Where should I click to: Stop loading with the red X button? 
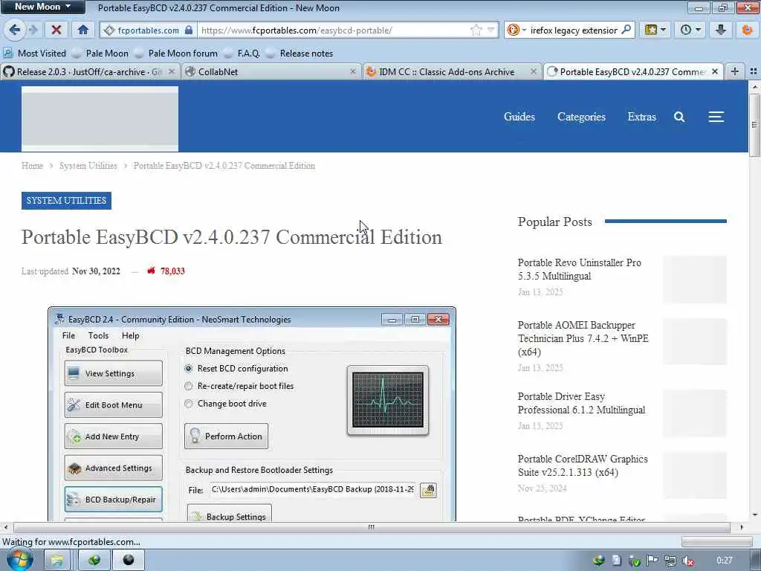pos(56,30)
